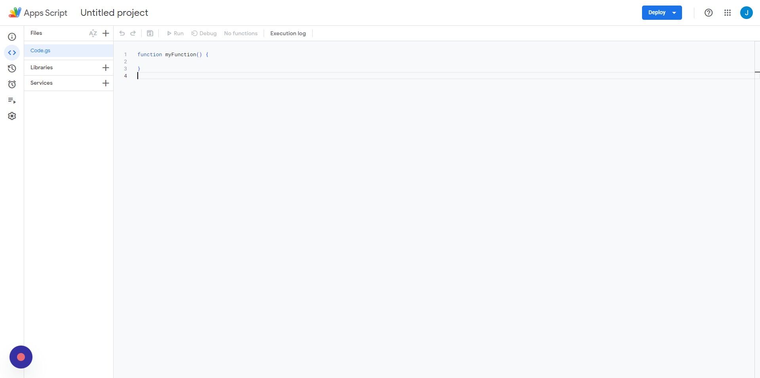Sort files alphabetically with A-Z icon
The height and width of the screenshot is (378, 760).
93,33
